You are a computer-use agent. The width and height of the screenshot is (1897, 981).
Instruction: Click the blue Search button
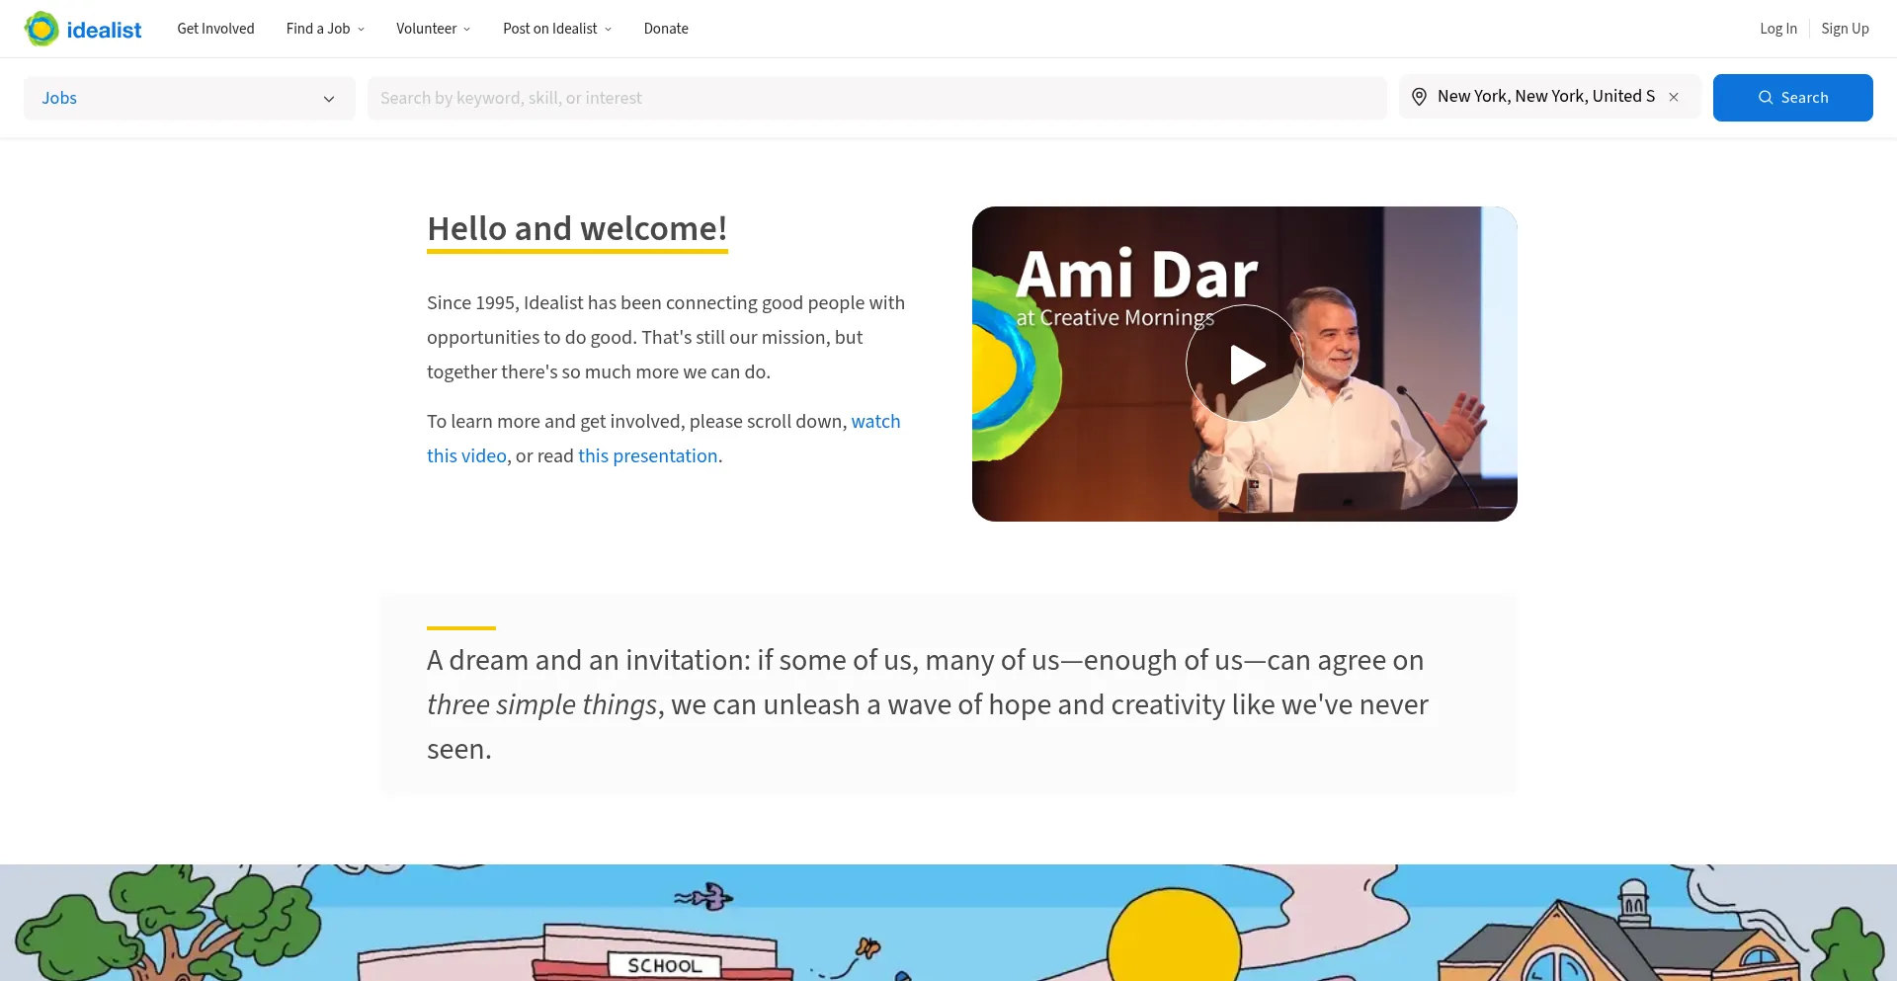pos(1792,98)
